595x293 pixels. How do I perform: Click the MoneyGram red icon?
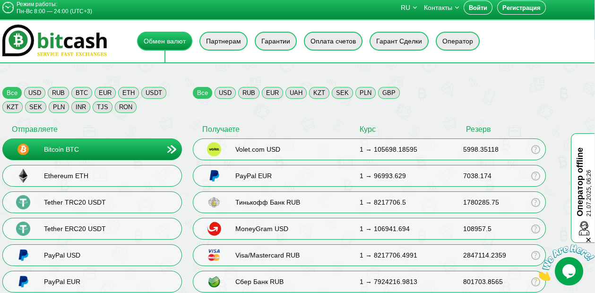click(214, 229)
